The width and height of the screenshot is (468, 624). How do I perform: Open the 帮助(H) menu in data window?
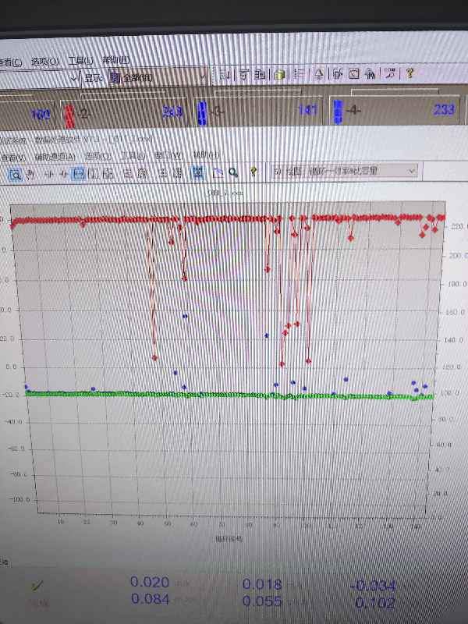coord(205,154)
